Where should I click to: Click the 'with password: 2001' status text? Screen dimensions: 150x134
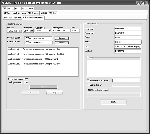[x=19, y=82]
